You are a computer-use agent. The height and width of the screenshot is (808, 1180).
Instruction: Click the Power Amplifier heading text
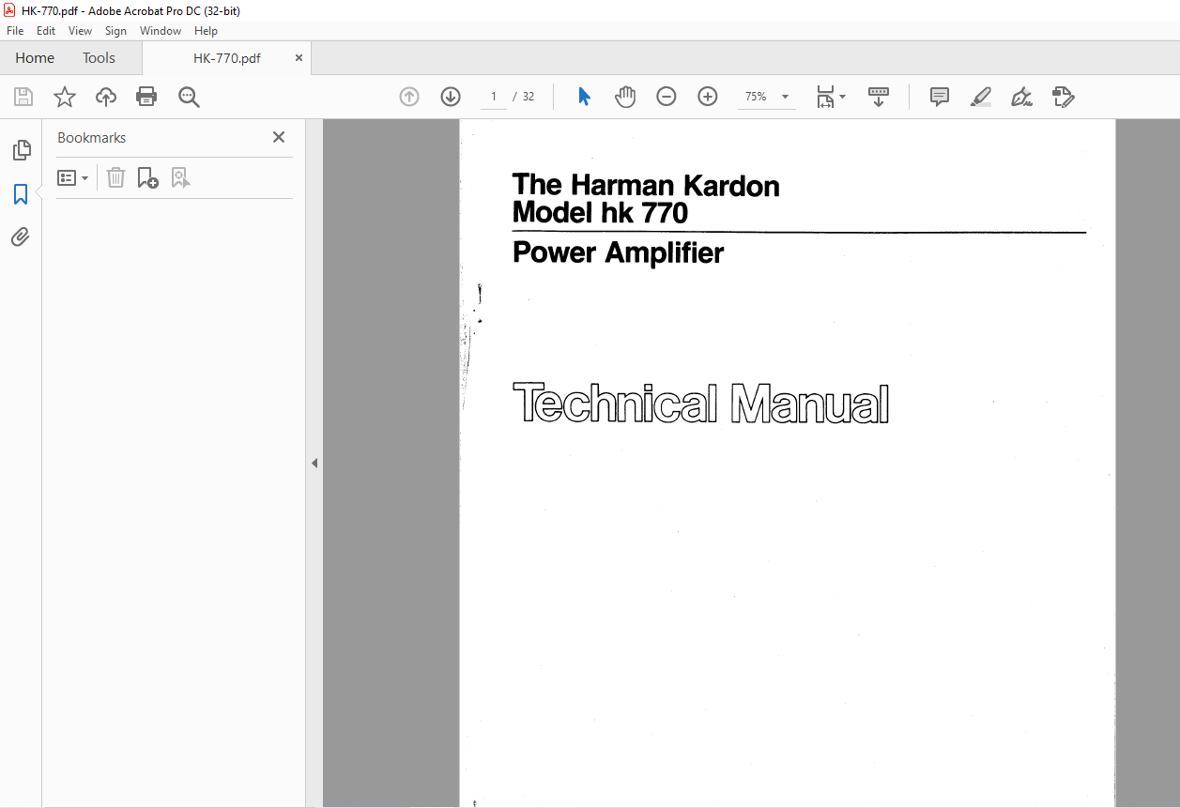pos(618,253)
